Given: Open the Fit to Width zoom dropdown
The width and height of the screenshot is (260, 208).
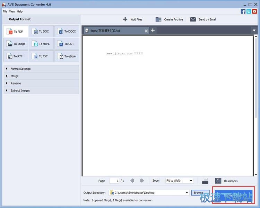Looking at the screenshot, I should click(179, 181).
